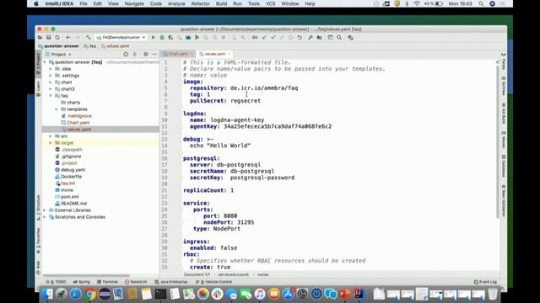540x303 pixels.
Task: Switch to the Chart.yaml editor tab
Action: [x=178, y=54]
